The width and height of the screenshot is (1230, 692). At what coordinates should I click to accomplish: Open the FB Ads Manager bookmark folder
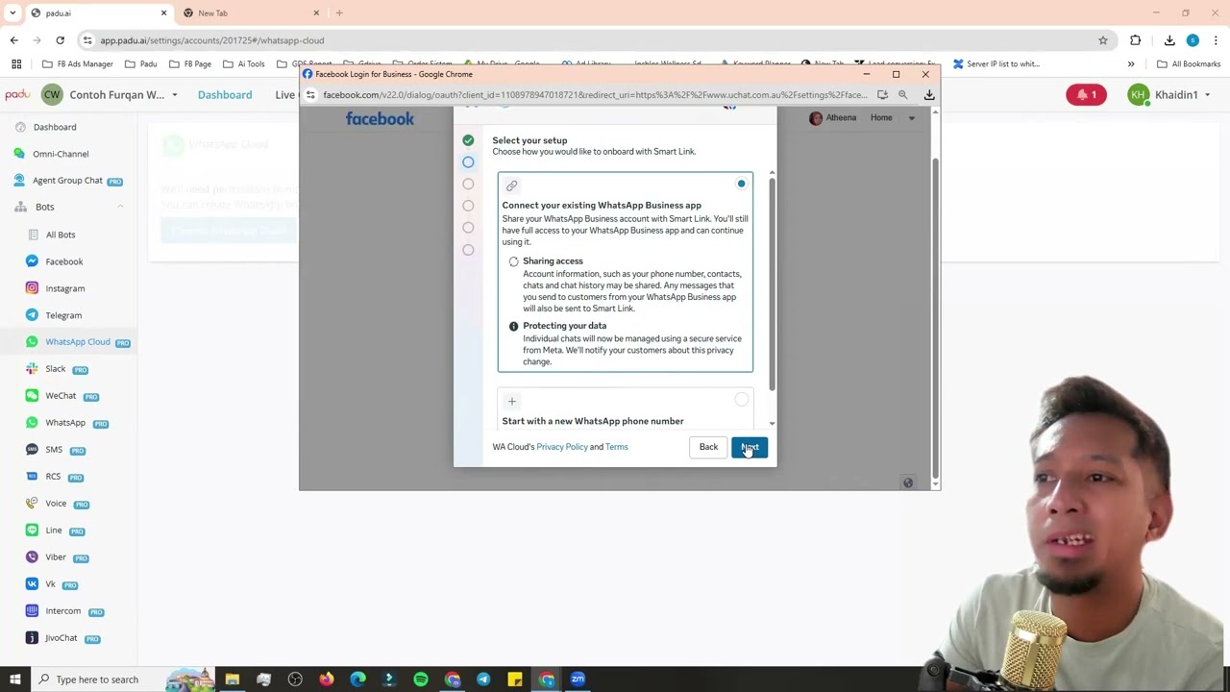point(78,64)
